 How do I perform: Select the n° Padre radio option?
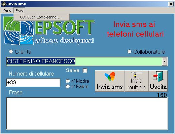click(68, 86)
